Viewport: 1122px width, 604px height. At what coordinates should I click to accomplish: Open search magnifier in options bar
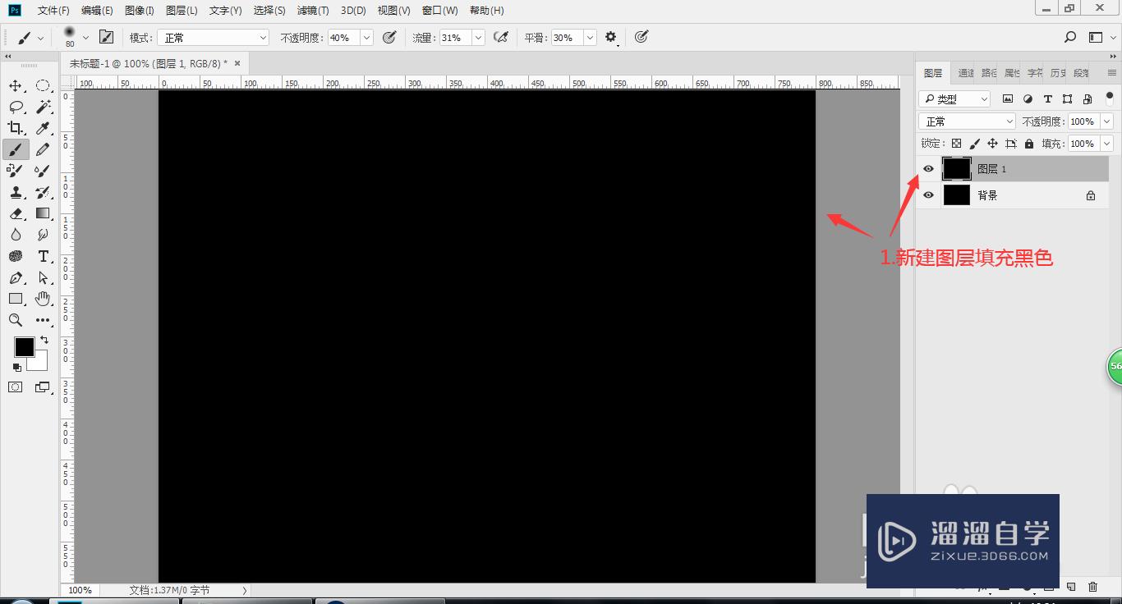(x=1070, y=37)
